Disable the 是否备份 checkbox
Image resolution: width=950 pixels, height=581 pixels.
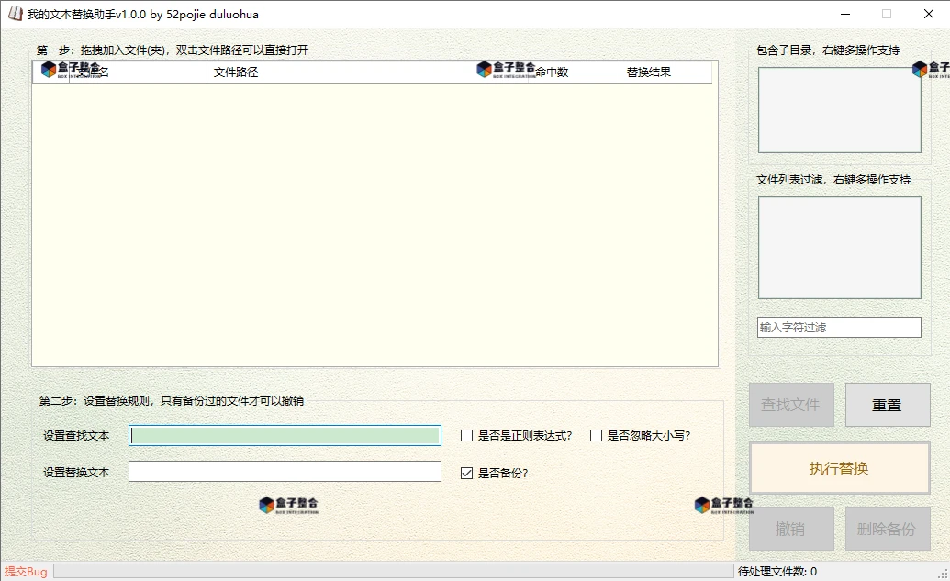[466, 471]
